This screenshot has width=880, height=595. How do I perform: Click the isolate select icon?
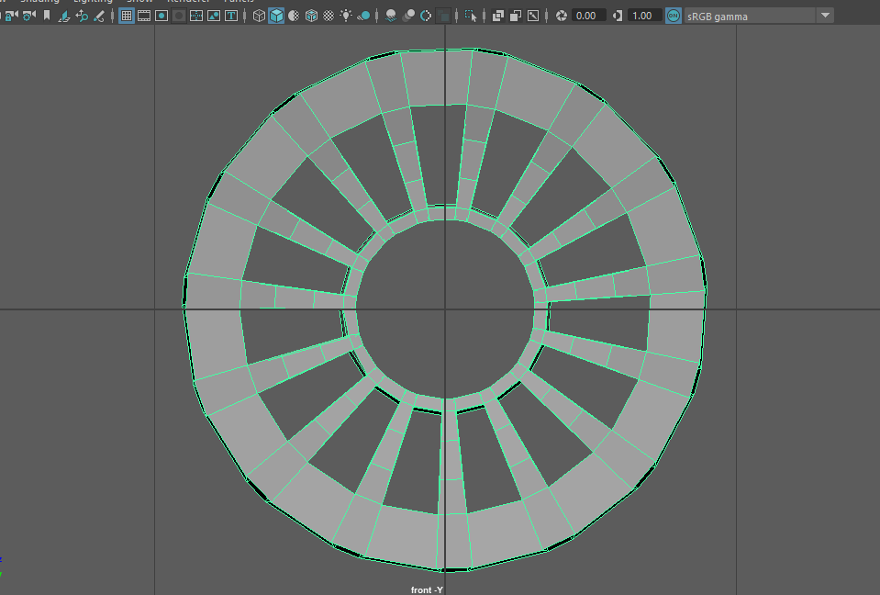471,16
